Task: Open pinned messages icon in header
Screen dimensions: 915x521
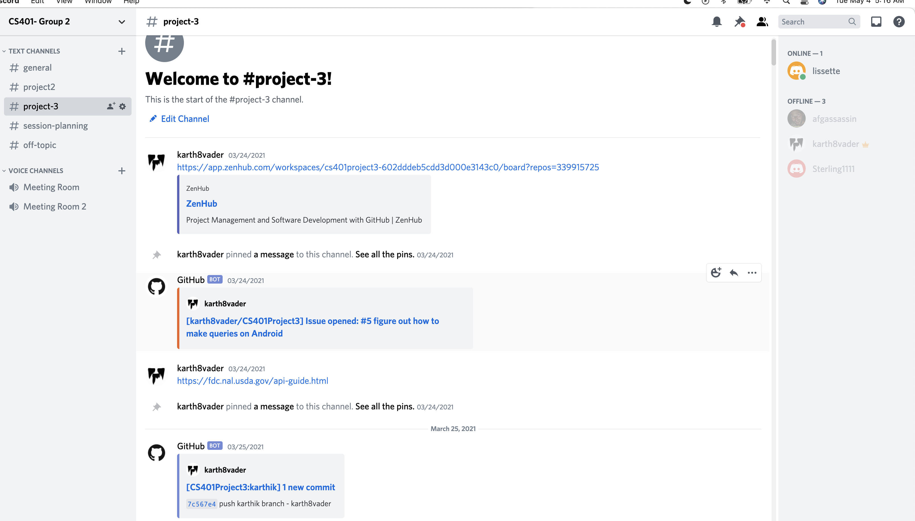Action: [x=739, y=22]
